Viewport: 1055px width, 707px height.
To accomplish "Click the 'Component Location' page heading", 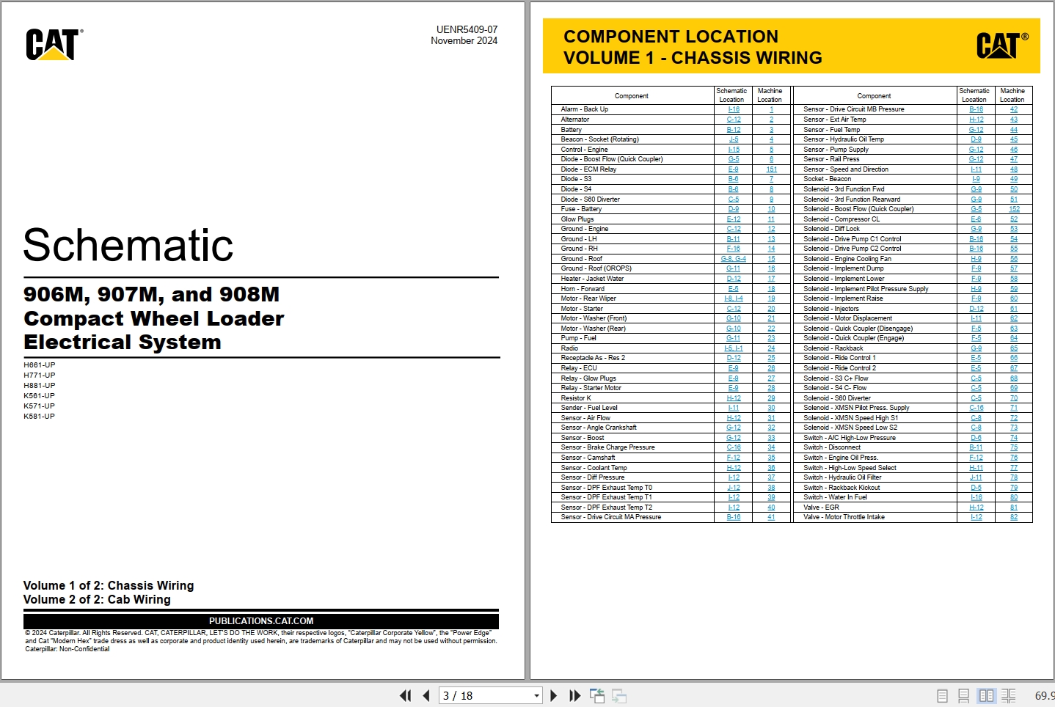I will coord(671,37).
